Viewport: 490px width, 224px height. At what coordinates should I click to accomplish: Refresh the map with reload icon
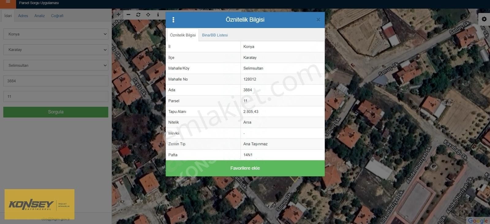click(x=138, y=14)
